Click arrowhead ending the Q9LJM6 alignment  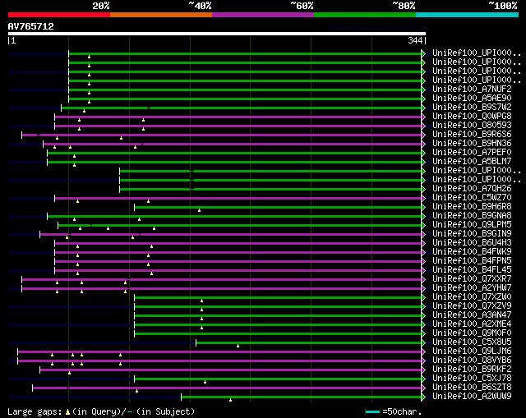tap(423, 351)
